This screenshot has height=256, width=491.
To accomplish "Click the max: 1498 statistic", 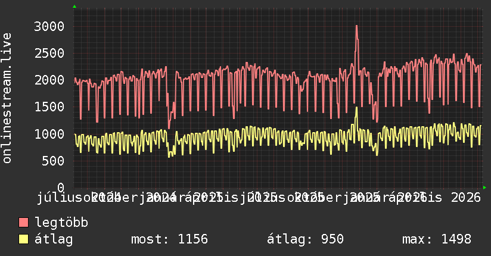I will click(437, 239).
